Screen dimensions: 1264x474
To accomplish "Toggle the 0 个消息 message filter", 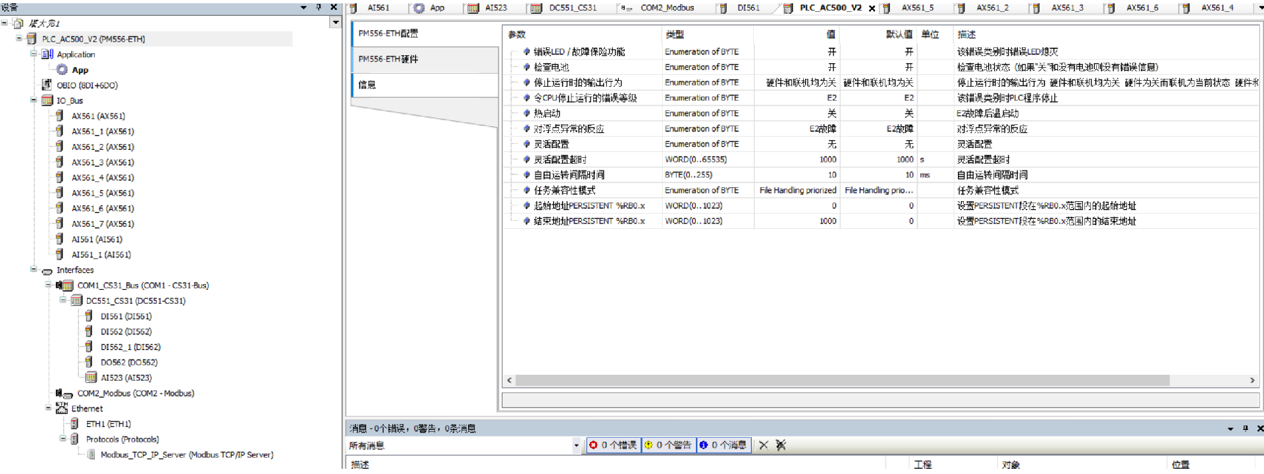I will [x=723, y=445].
